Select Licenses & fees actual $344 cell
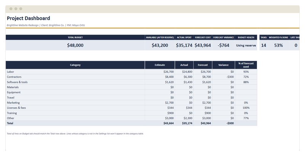This screenshot has height=156, width=305. point(184,108)
